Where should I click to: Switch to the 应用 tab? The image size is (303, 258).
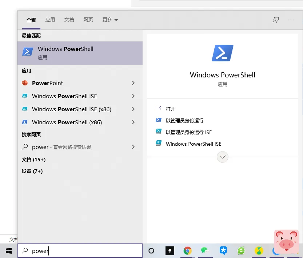pos(50,20)
